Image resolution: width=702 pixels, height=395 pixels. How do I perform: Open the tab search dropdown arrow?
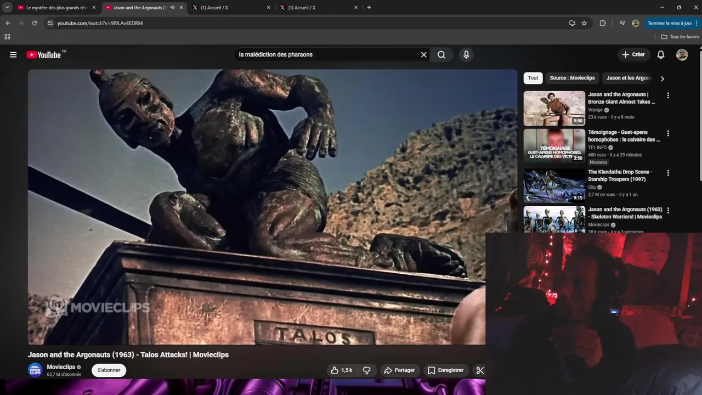[7, 8]
